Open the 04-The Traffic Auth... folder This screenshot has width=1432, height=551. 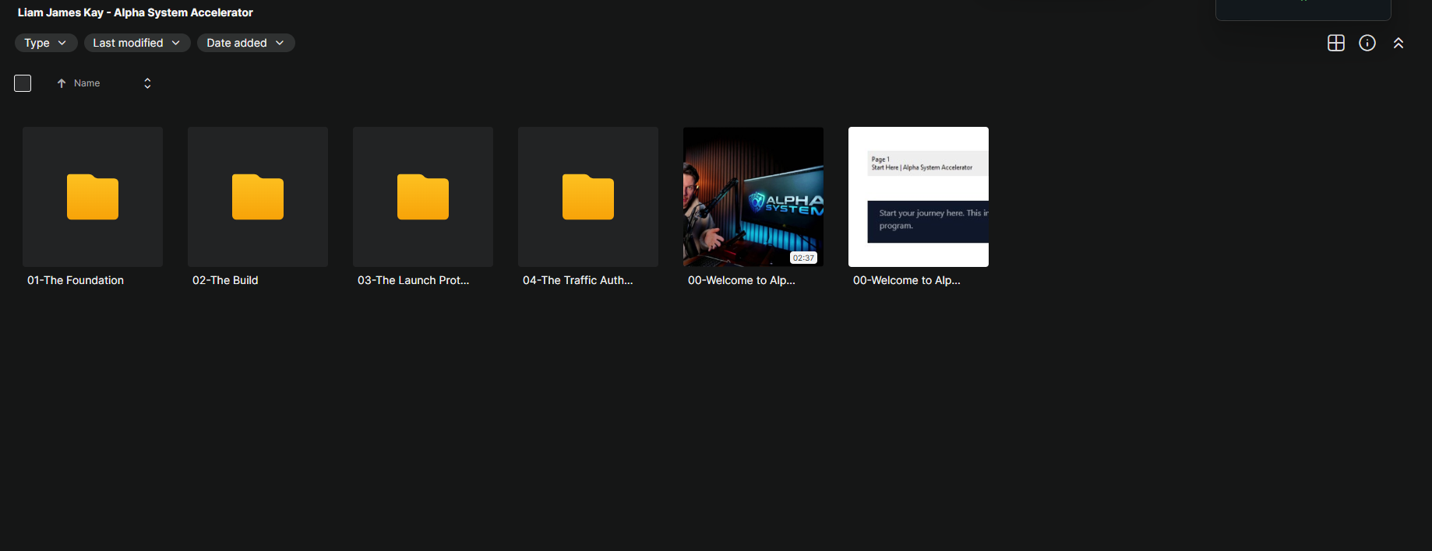[588, 197]
